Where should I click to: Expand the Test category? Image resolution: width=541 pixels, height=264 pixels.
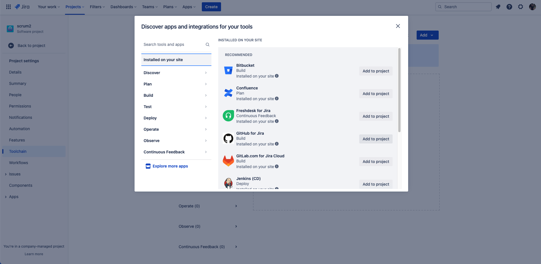(x=176, y=107)
